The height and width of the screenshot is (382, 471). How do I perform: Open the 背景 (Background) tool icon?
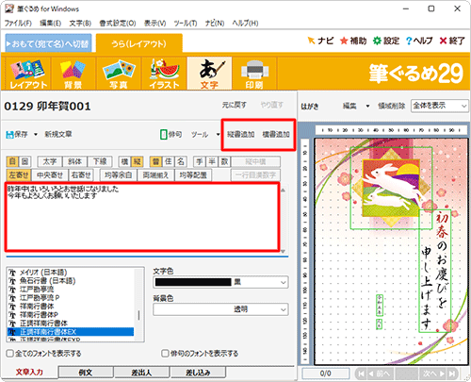click(73, 74)
